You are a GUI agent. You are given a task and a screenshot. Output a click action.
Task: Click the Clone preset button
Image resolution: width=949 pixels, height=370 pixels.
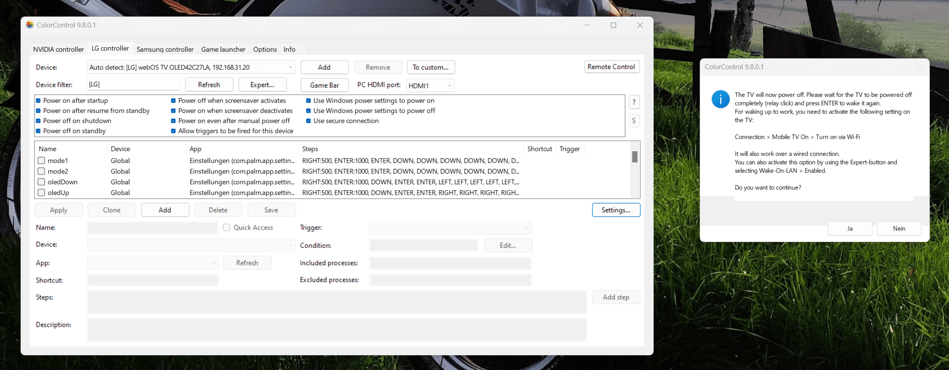point(112,210)
